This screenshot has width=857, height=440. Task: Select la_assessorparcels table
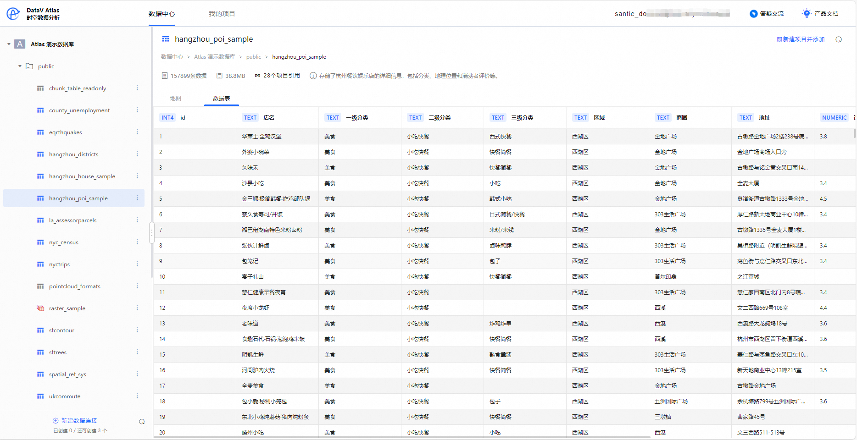coord(73,220)
